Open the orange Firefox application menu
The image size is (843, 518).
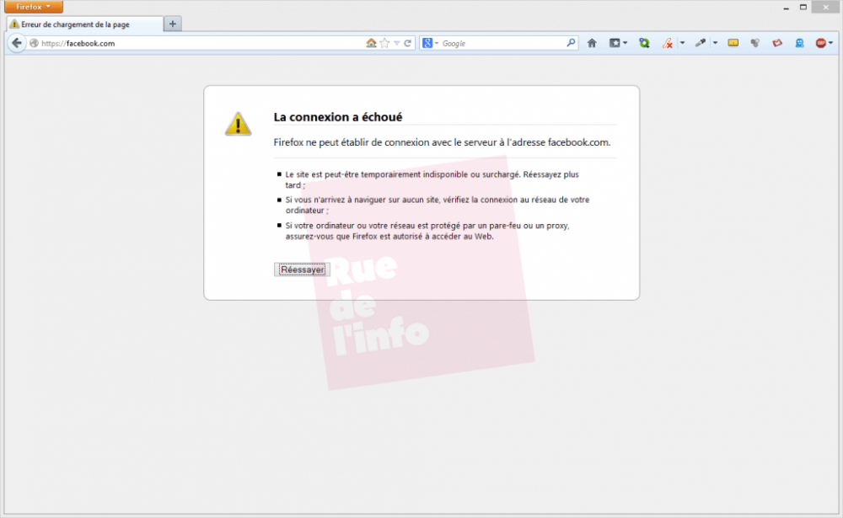(x=34, y=7)
